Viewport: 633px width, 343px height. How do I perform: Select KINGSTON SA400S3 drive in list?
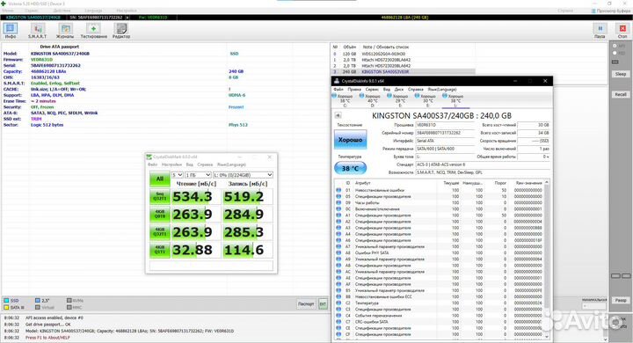coord(403,72)
